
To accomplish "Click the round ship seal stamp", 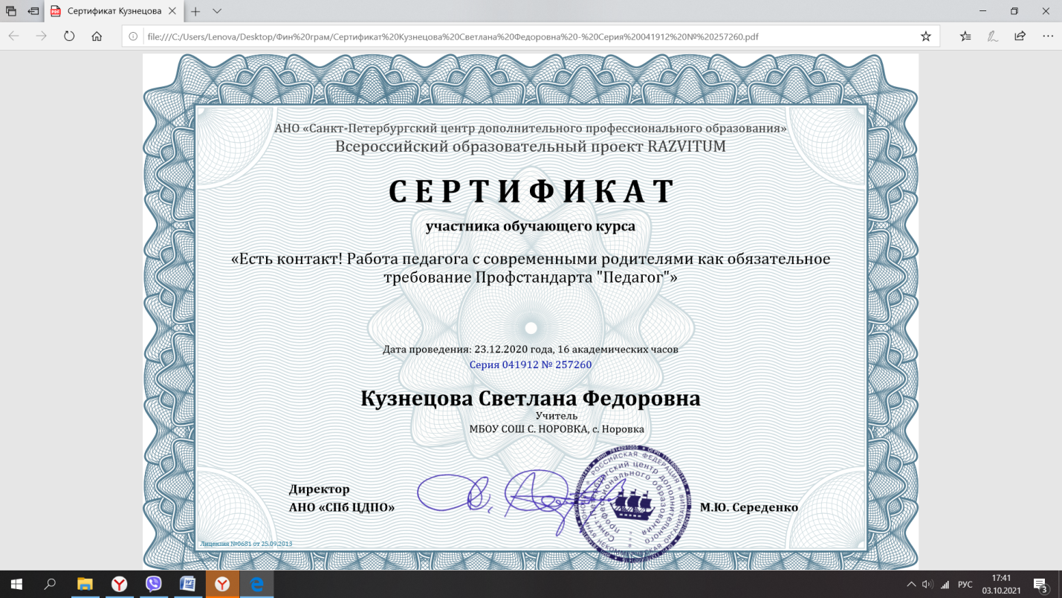I will click(x=632, y=504).
